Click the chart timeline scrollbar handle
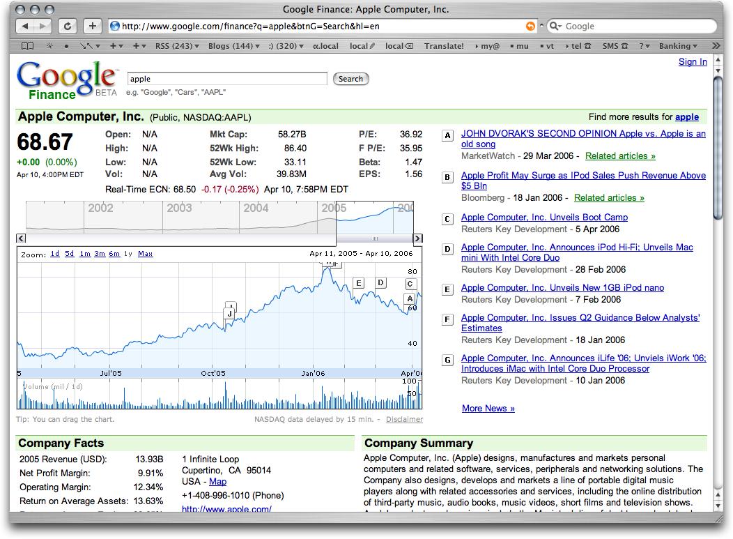This screenshot has width=733, height=539. [x=374, y=238]
